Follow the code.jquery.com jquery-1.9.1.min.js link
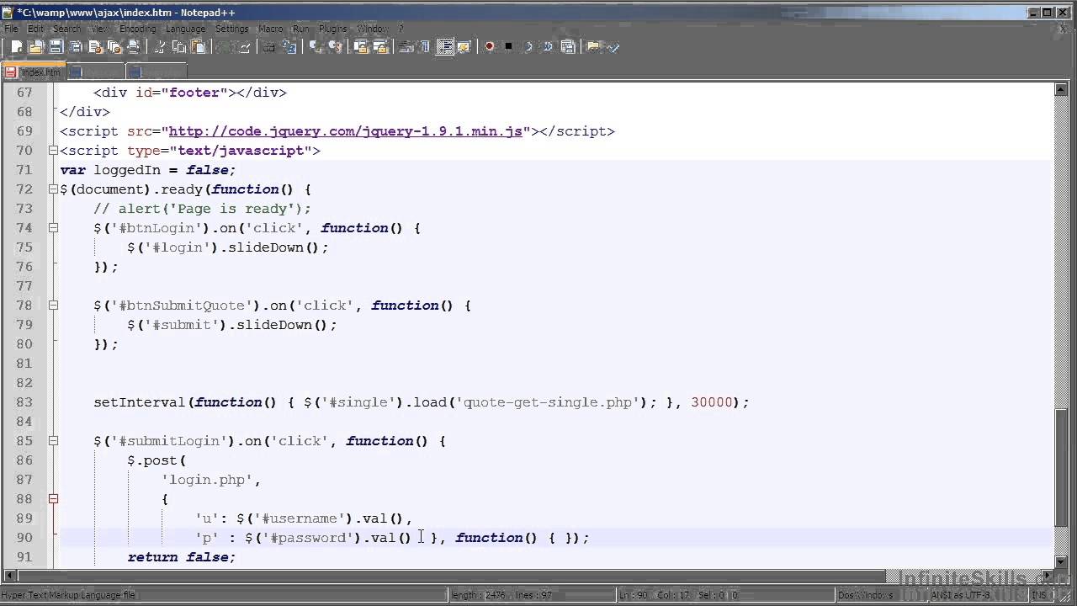 tap(345, 131)
